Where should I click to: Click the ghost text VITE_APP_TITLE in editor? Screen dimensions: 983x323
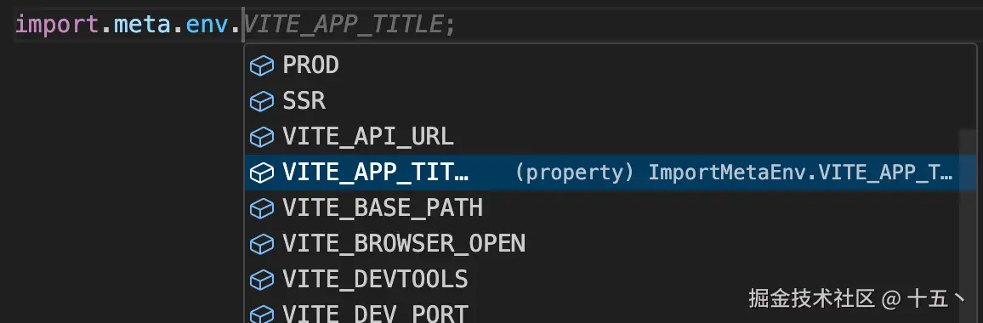tap(344, 25)
